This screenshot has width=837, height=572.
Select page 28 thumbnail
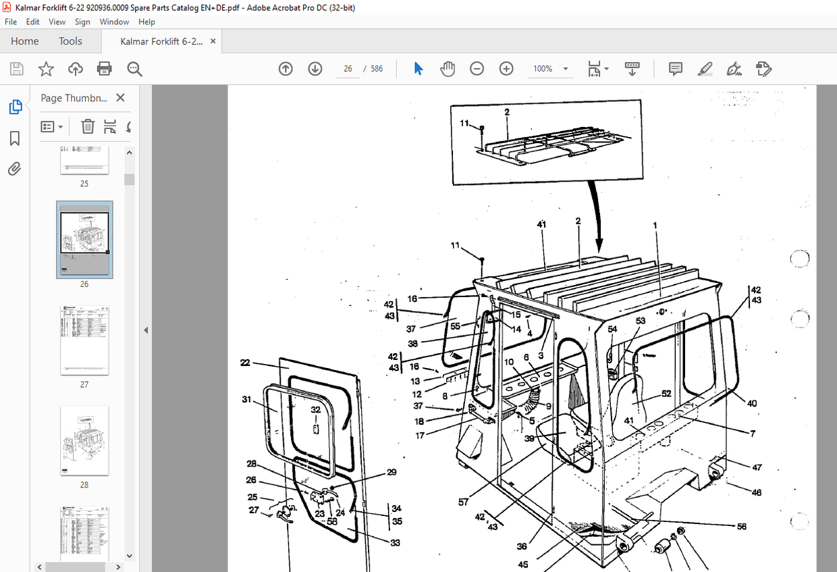84,441
